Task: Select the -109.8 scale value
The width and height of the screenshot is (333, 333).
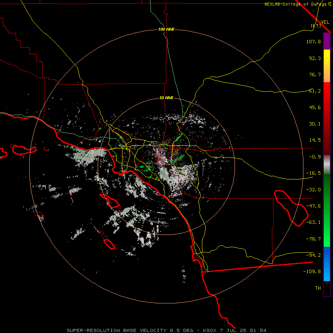Action: 312,272
